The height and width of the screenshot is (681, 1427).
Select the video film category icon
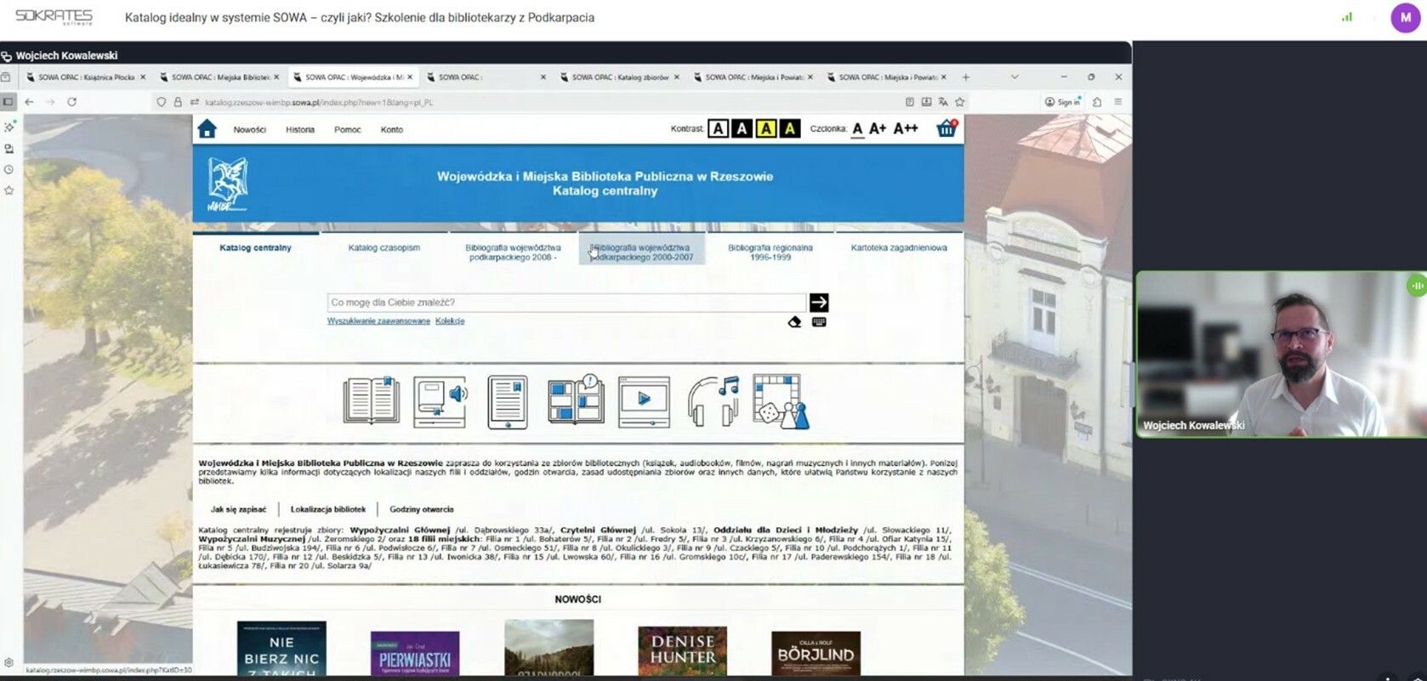[644, 400]
